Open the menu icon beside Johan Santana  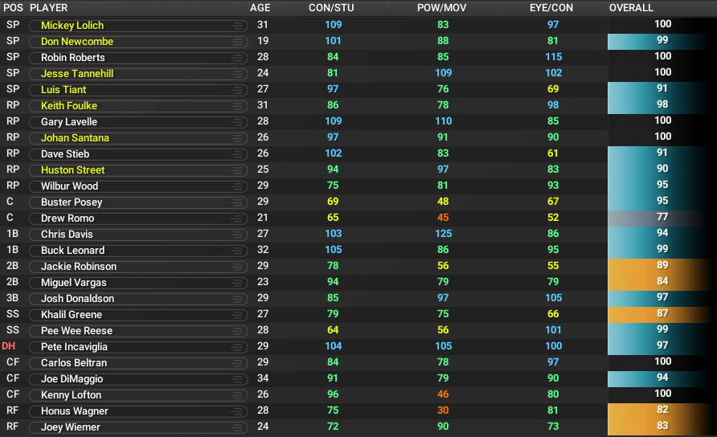click(237, 138)
